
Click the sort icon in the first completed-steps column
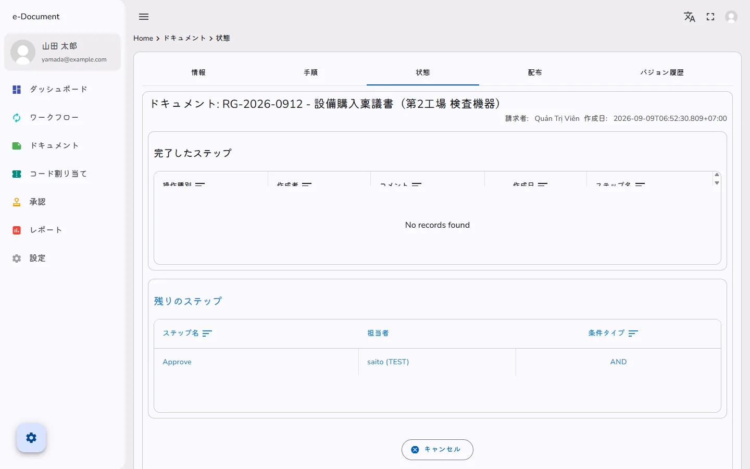click(x=200, y=184)
